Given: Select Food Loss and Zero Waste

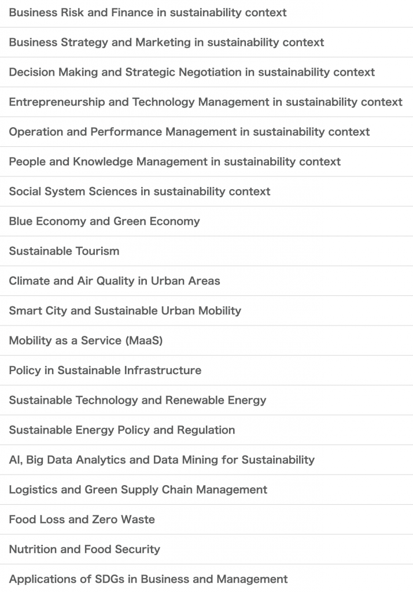Looking at the screenshot, I should (207, 520).
